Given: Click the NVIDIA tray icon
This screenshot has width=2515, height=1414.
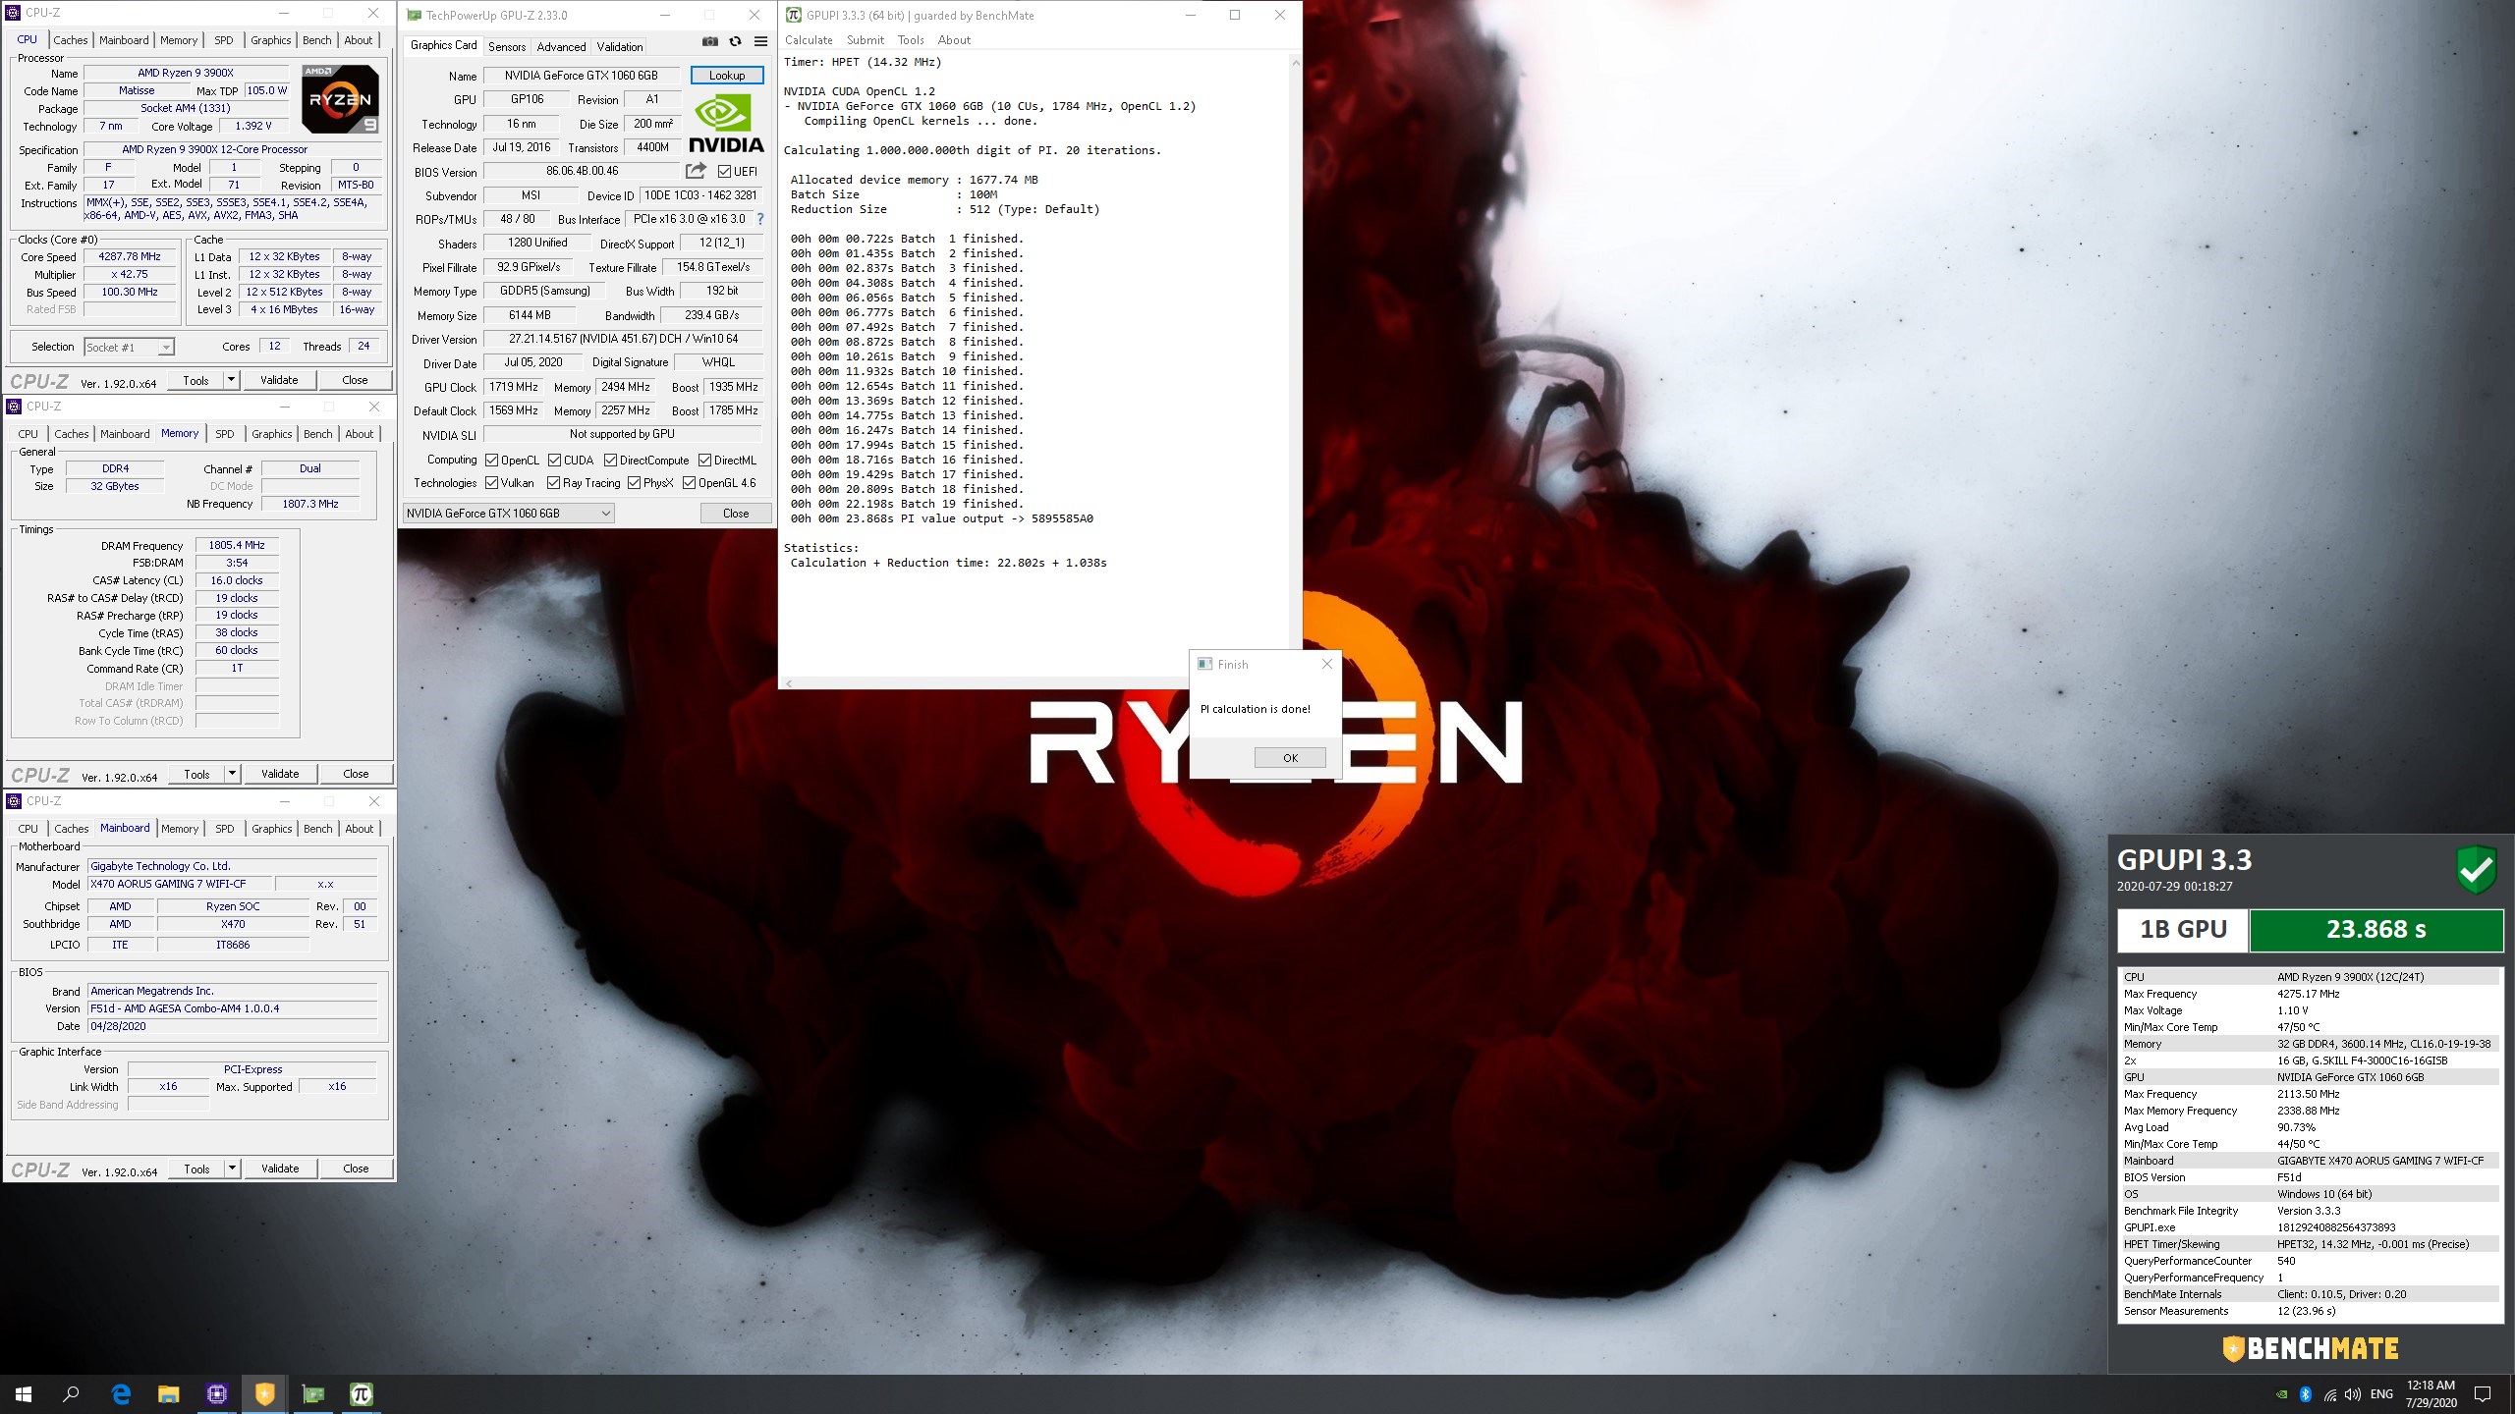Looking at the screenshot, I should (x=2281, y=1394).
